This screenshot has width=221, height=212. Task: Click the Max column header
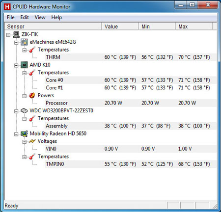pos(194,26)
